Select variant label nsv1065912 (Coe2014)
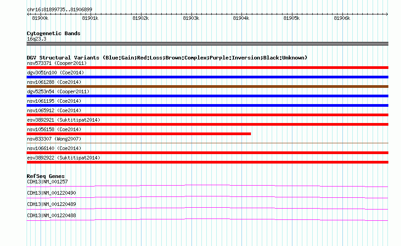 pos(54,110)
